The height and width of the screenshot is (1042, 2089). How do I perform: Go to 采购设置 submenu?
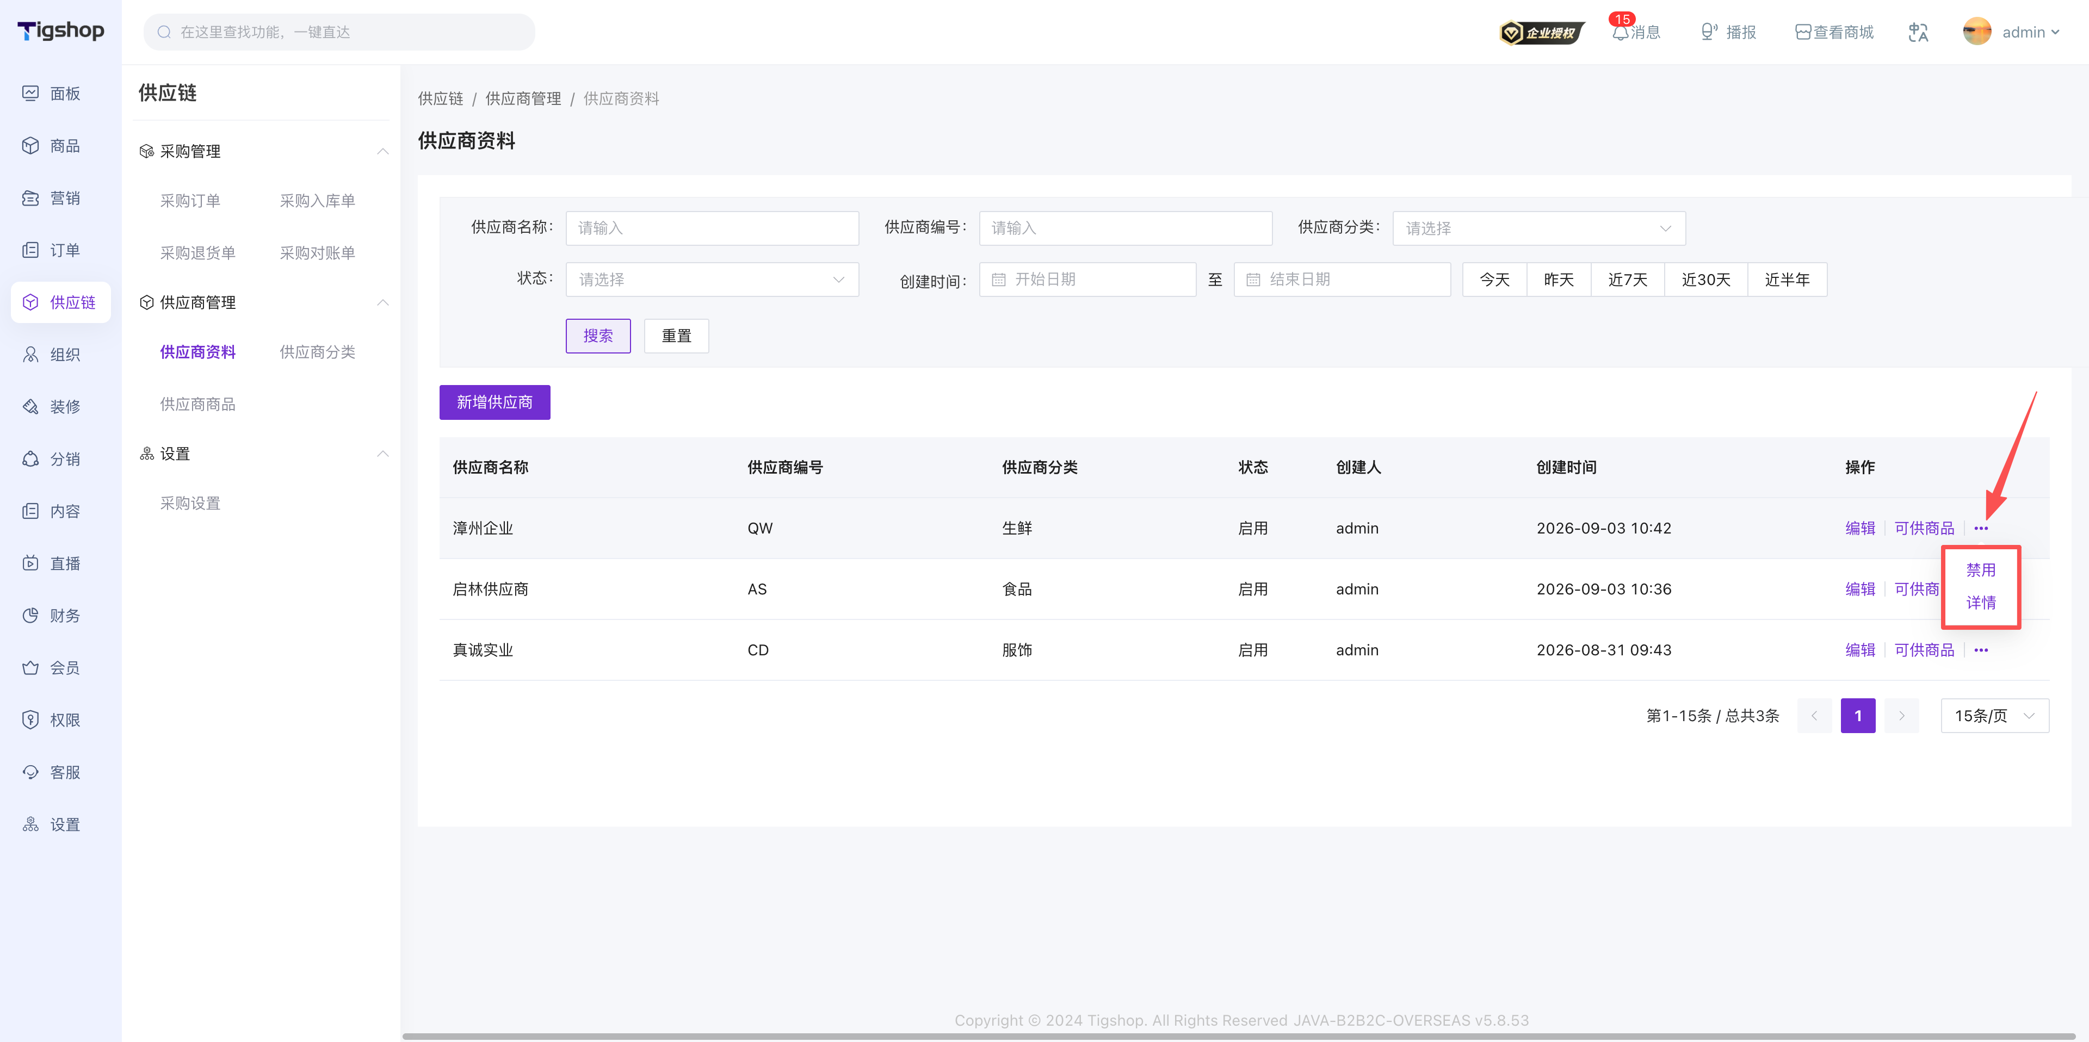tap(190, 504)
